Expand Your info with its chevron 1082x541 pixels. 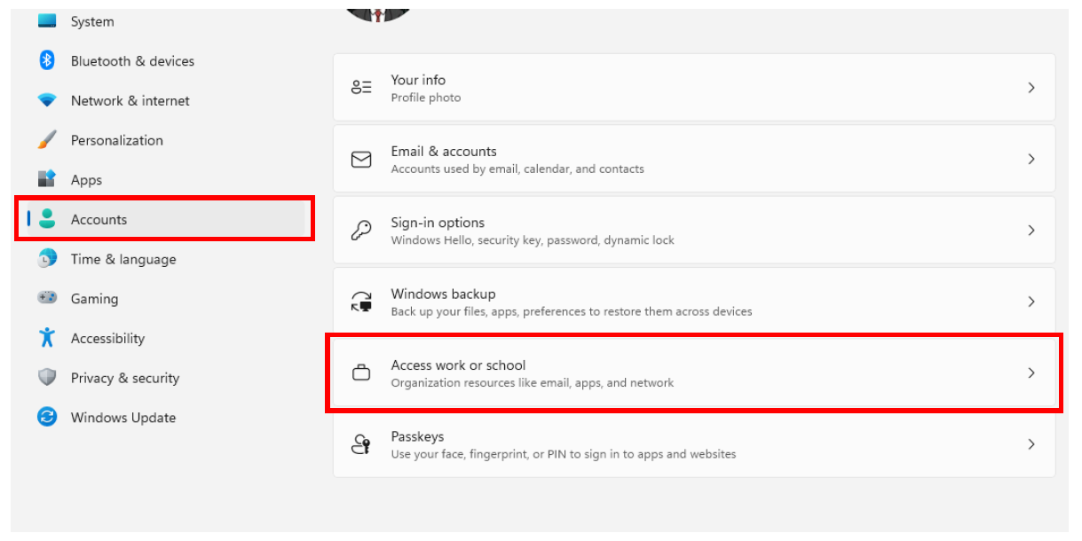tap(1031, 88)
